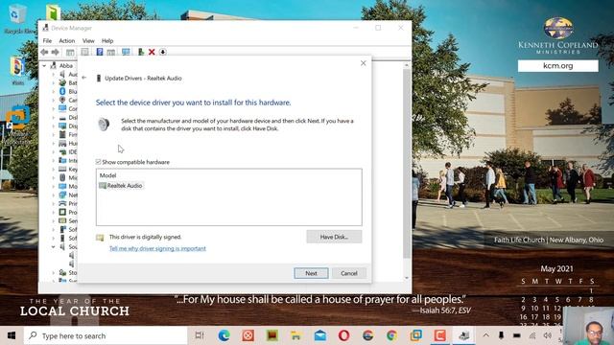Open Chrome from the taskbar
Viewport: 614px width, 345px height.
[x=392, y=335]
